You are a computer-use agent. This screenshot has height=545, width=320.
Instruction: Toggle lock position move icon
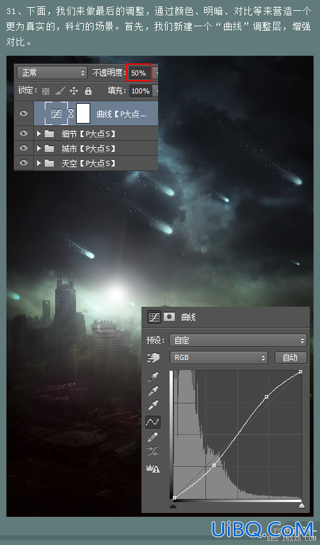pos(74,91)
